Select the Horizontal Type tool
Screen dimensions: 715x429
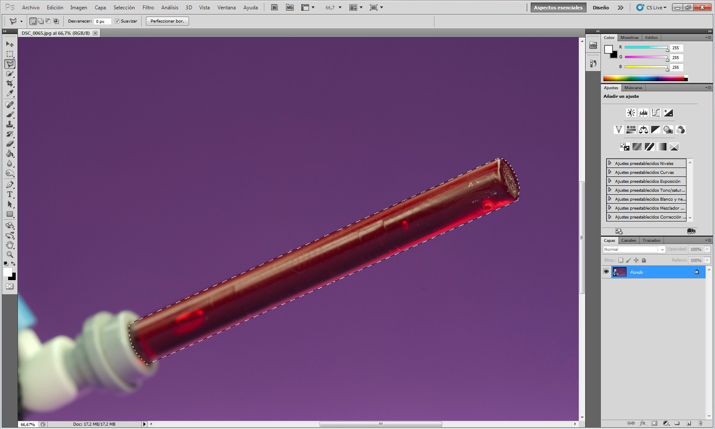[10, 195]
